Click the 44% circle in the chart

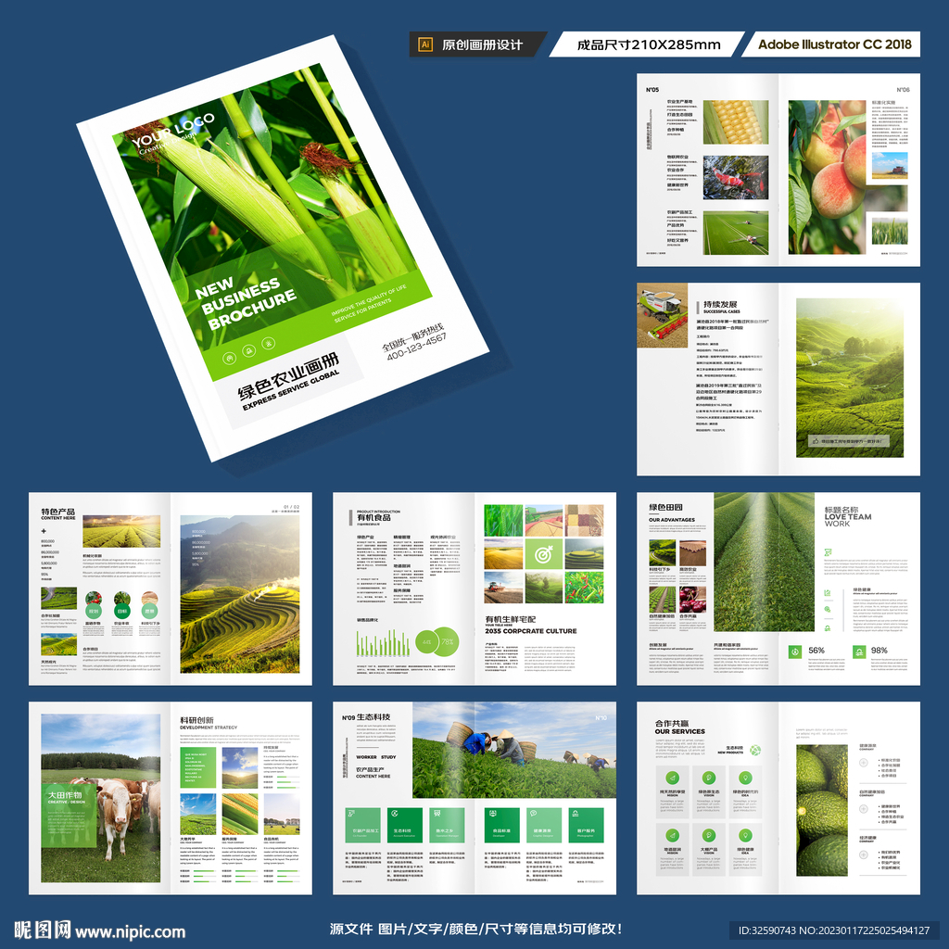pos(427,641)
